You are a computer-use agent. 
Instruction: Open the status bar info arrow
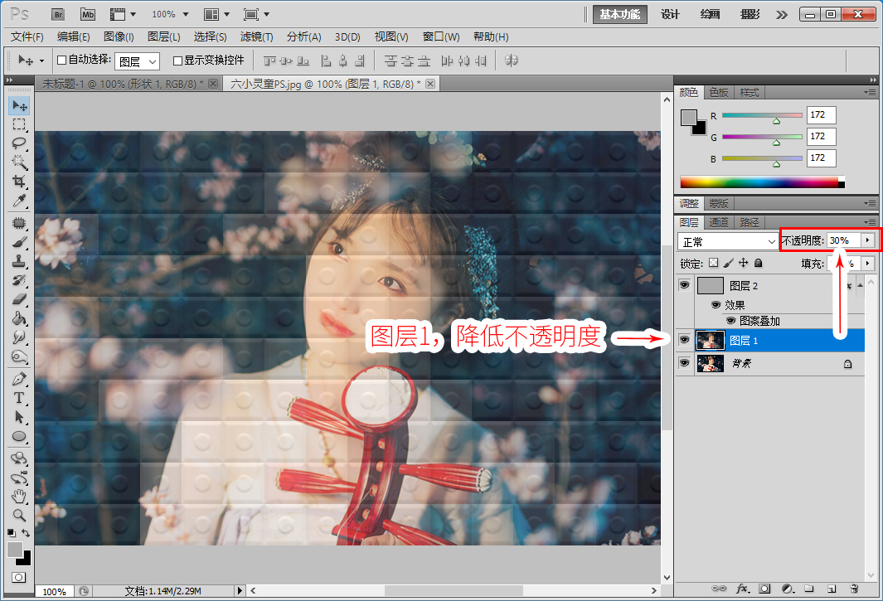[240, 590]
